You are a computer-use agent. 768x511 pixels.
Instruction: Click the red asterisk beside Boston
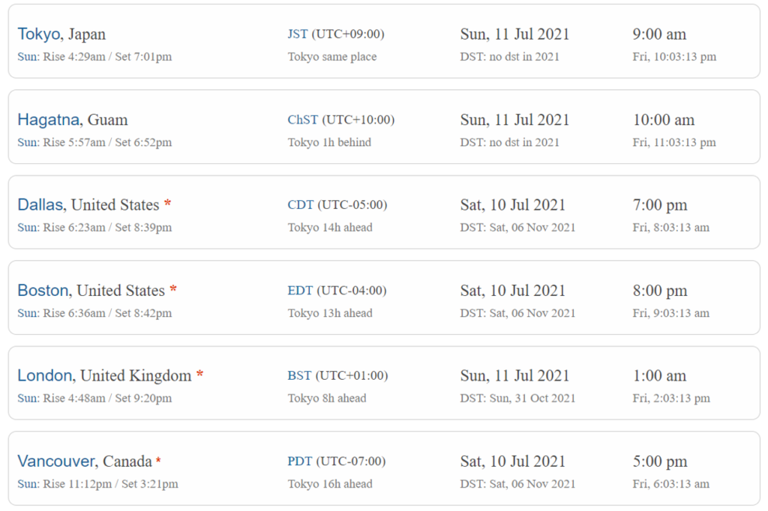pyautogui.click(x=173, y=288)
